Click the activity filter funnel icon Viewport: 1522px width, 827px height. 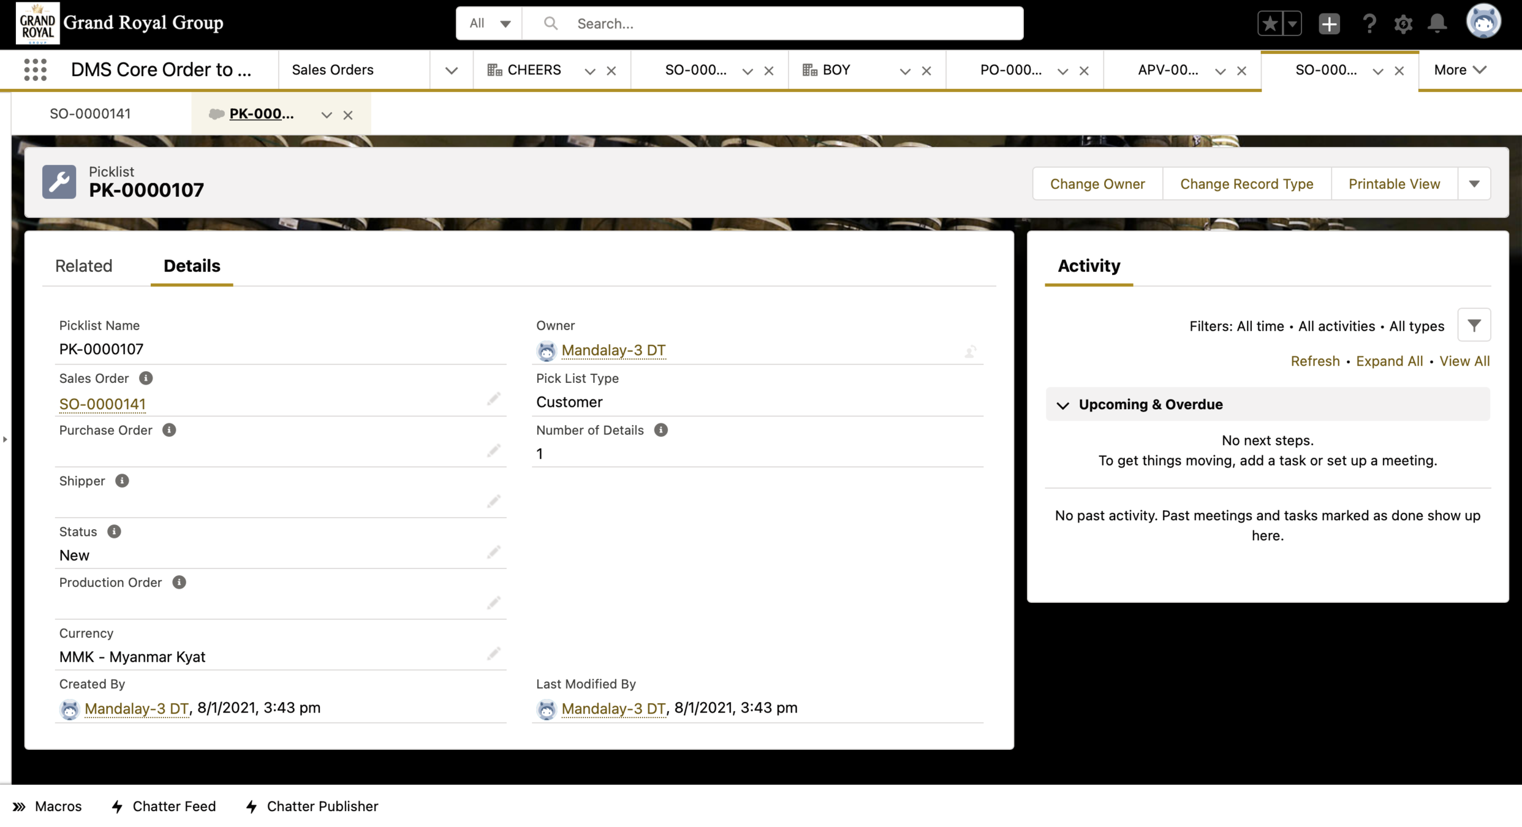(1474, 325)
